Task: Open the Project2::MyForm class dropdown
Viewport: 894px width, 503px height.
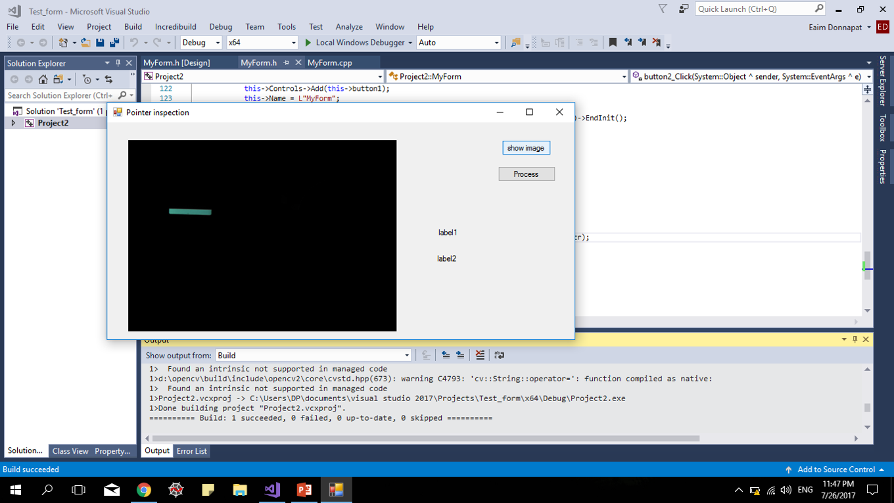Action: point(508,76)
